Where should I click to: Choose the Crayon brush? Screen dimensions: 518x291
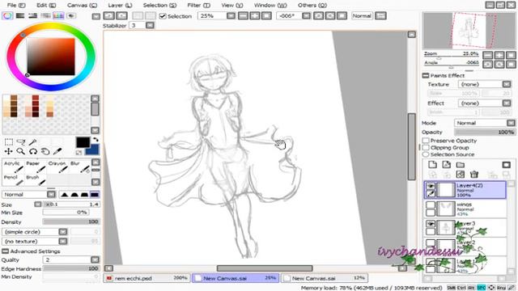point(57,167)
